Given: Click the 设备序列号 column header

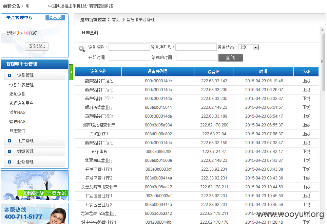Looking at the screenshot, I should click(x=158, y=71).
